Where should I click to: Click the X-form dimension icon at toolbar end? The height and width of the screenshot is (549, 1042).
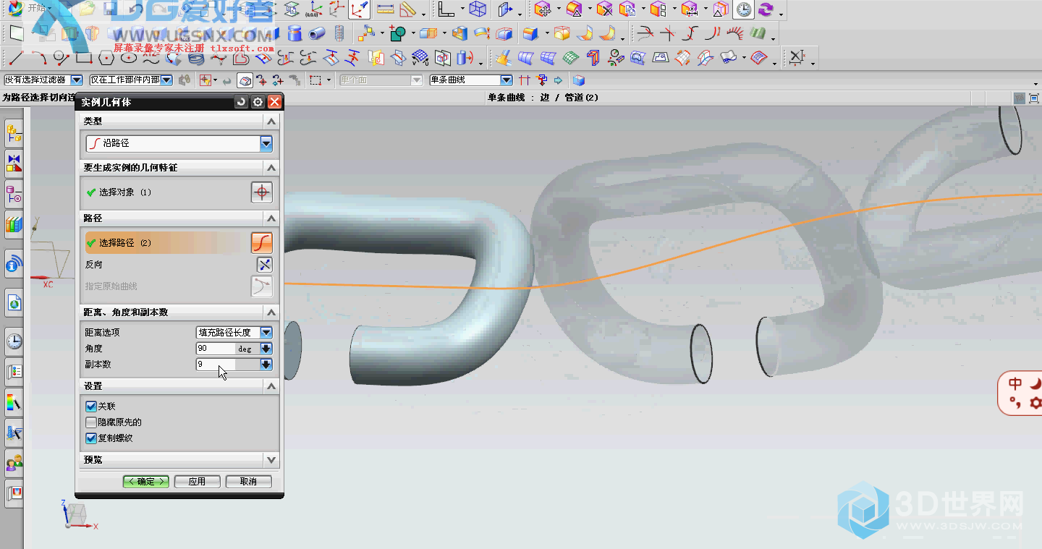[797, 57]
